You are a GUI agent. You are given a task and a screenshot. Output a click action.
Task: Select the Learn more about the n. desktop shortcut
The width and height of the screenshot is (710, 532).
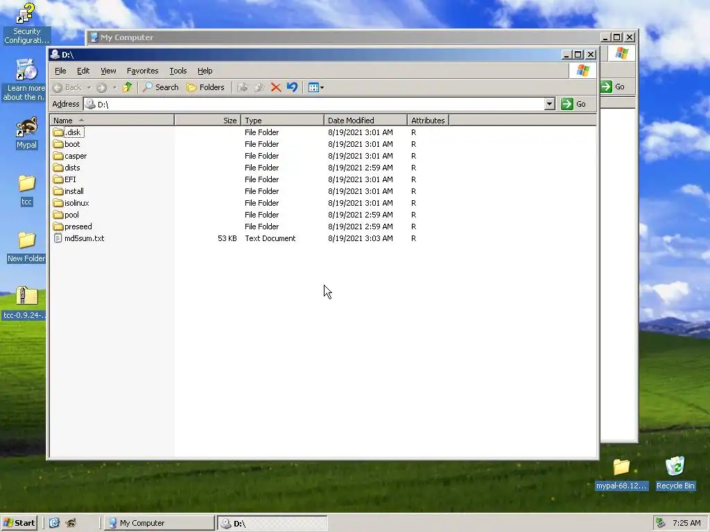tap(24, 79)
